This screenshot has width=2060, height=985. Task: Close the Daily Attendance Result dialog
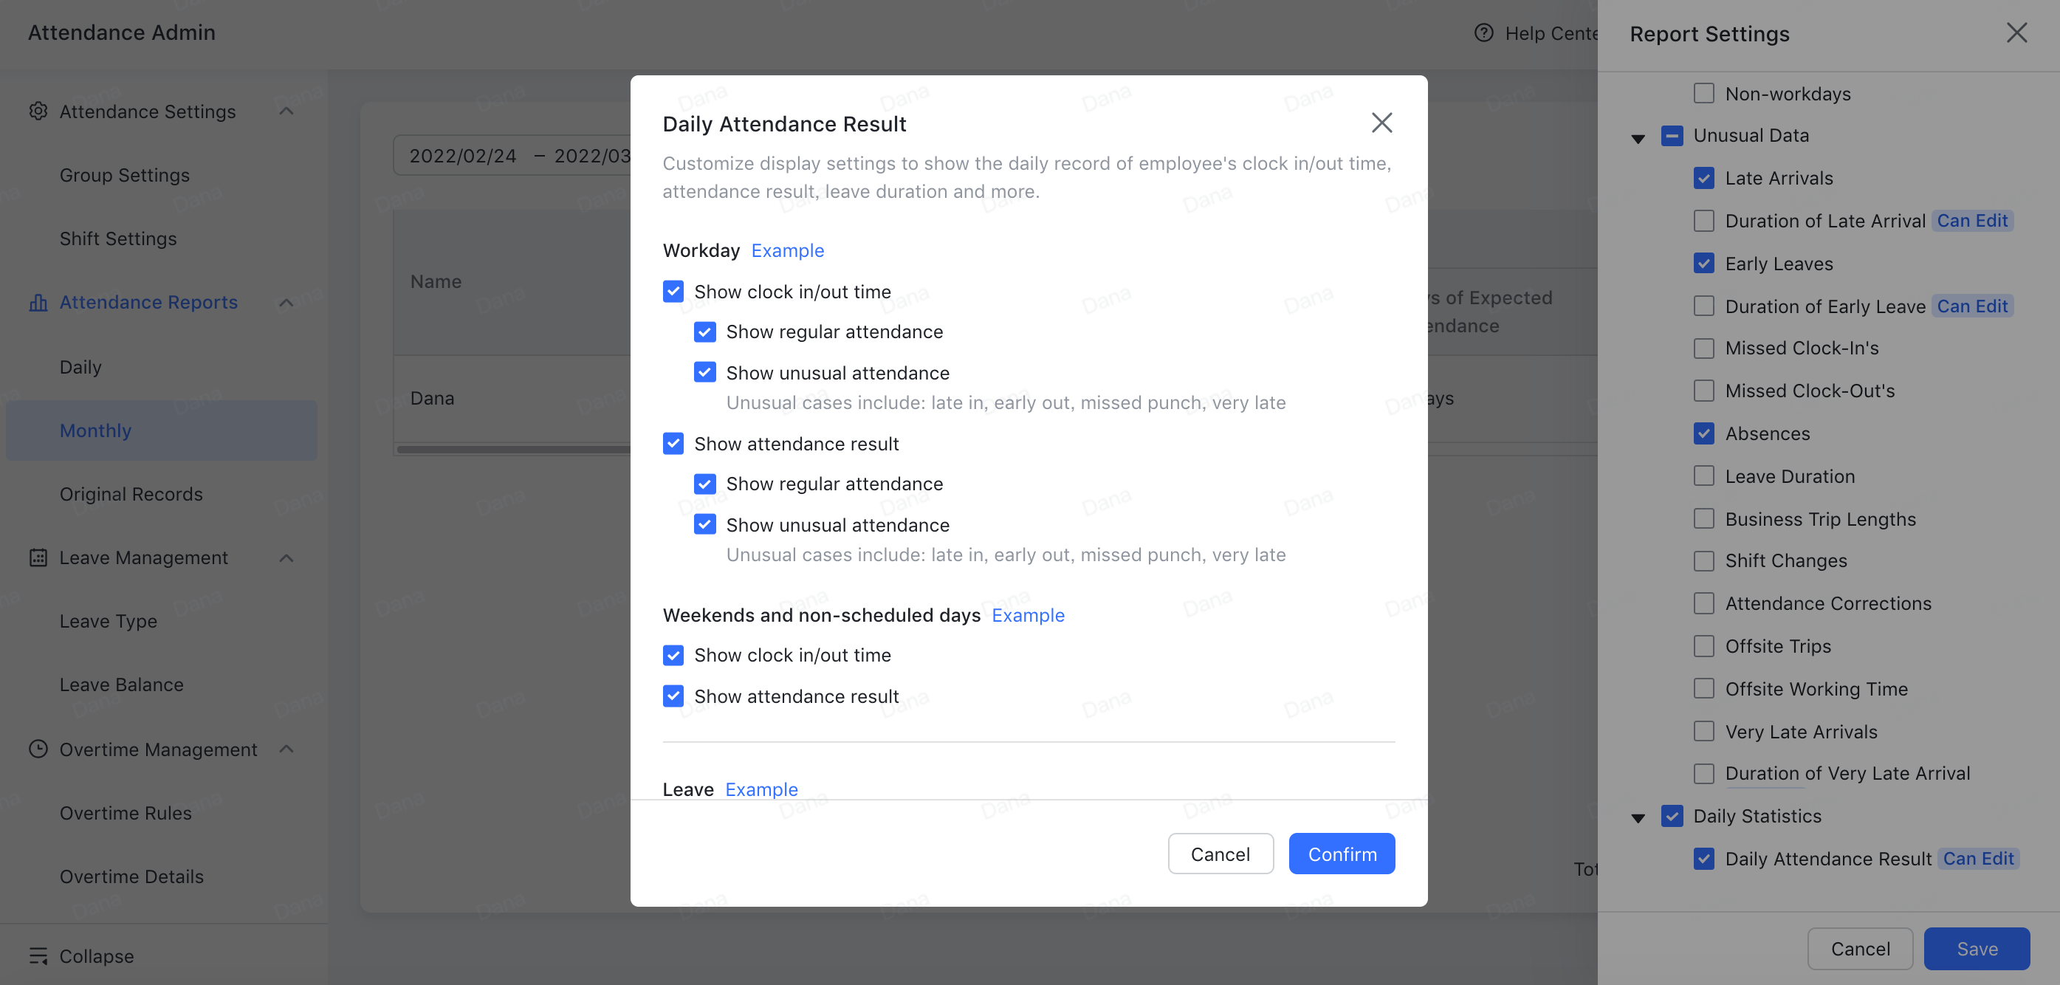tap(1381, 123)
